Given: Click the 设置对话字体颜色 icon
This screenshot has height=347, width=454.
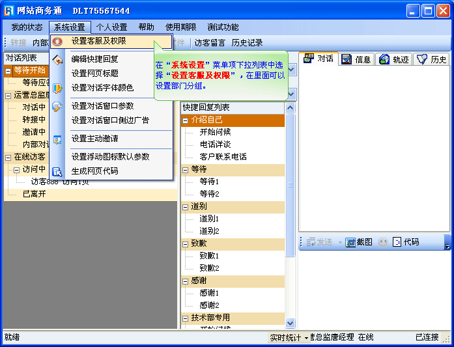Looking at the screenshot, I should click(58, 88).
